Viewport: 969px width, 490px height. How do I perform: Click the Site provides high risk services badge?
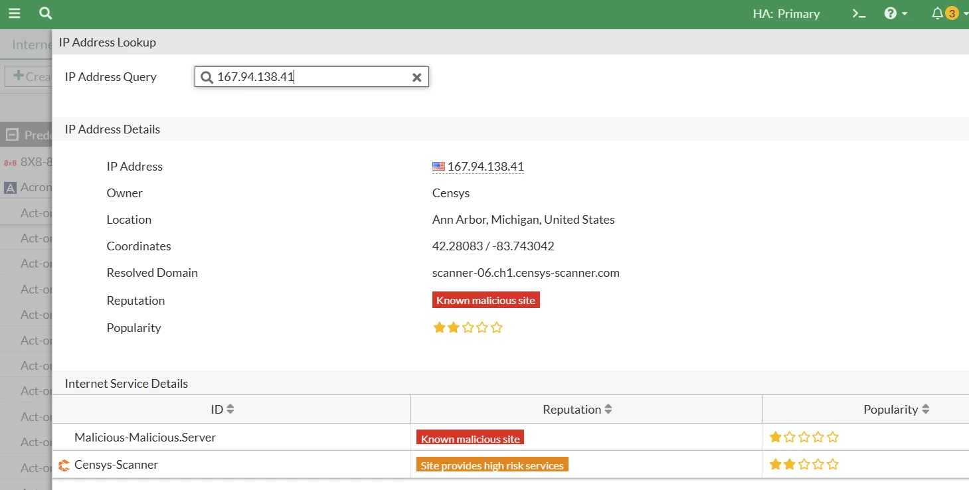(x=492, y=465)
